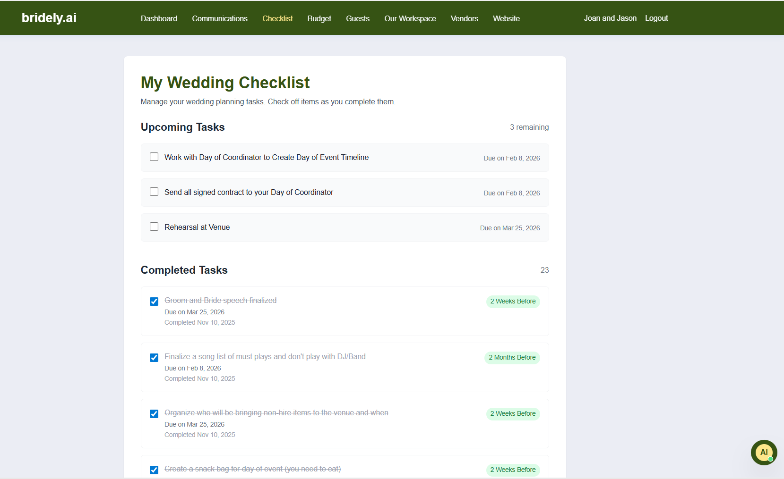Click the '2 Weeks Before' badge on Organize task
The height and width of the screenshot is (479, 784).
pyautogui.click(x=513, y=414)
